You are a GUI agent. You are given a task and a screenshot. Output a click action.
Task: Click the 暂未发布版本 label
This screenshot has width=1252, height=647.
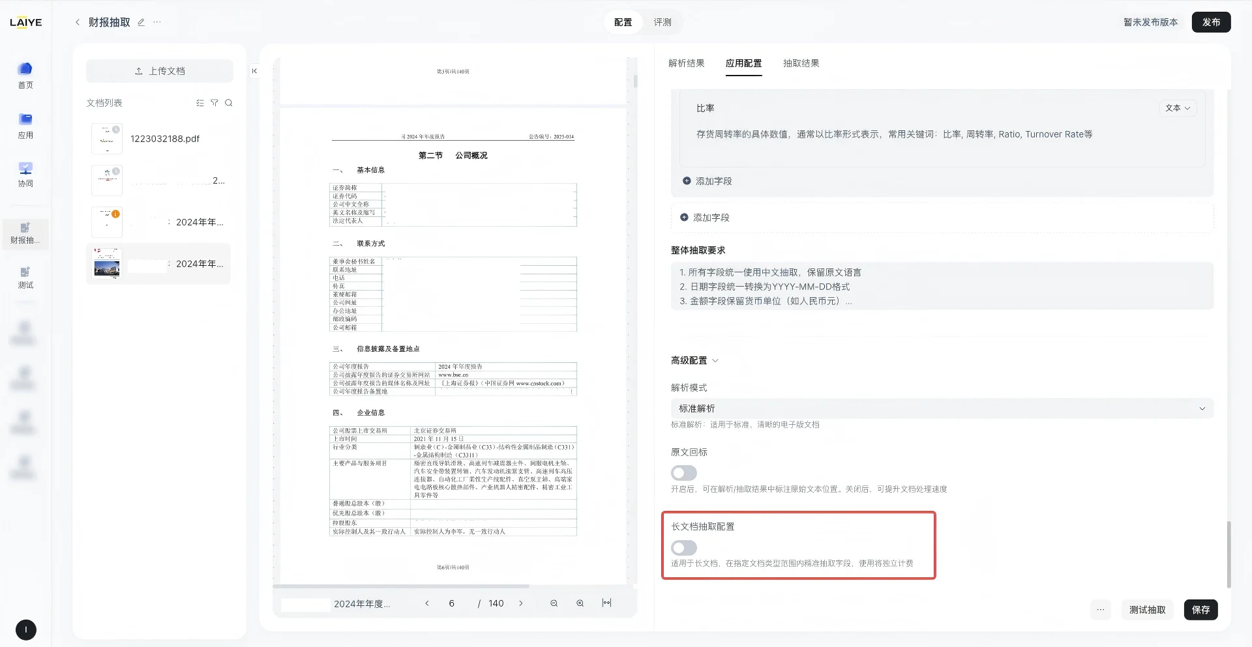[x=1151, y=22]
